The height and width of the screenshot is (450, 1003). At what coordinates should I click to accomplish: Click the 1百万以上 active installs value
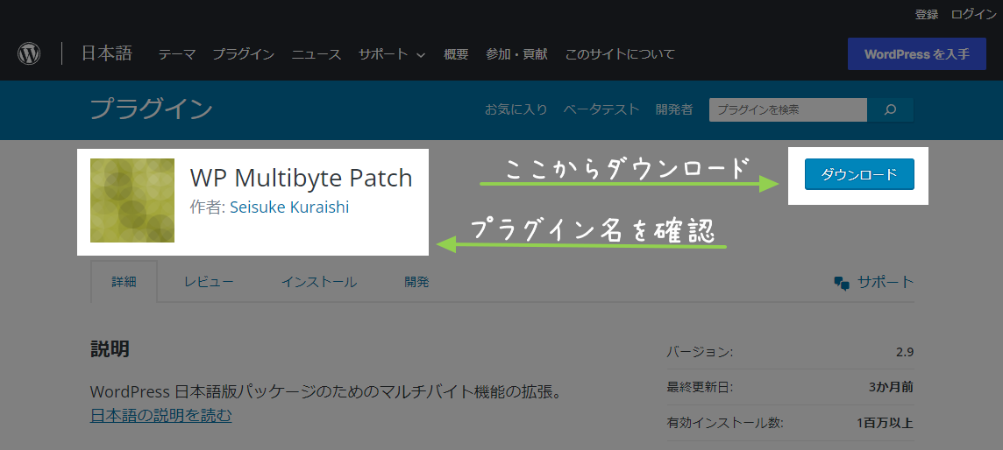tap(886, 423)
